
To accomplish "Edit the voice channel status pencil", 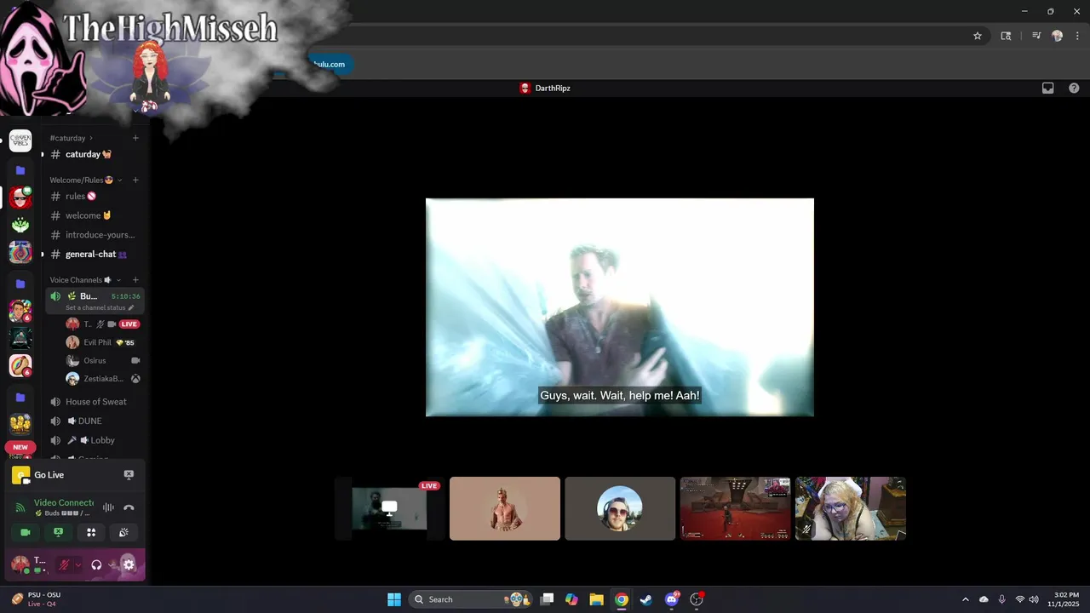I will (131, 307).
